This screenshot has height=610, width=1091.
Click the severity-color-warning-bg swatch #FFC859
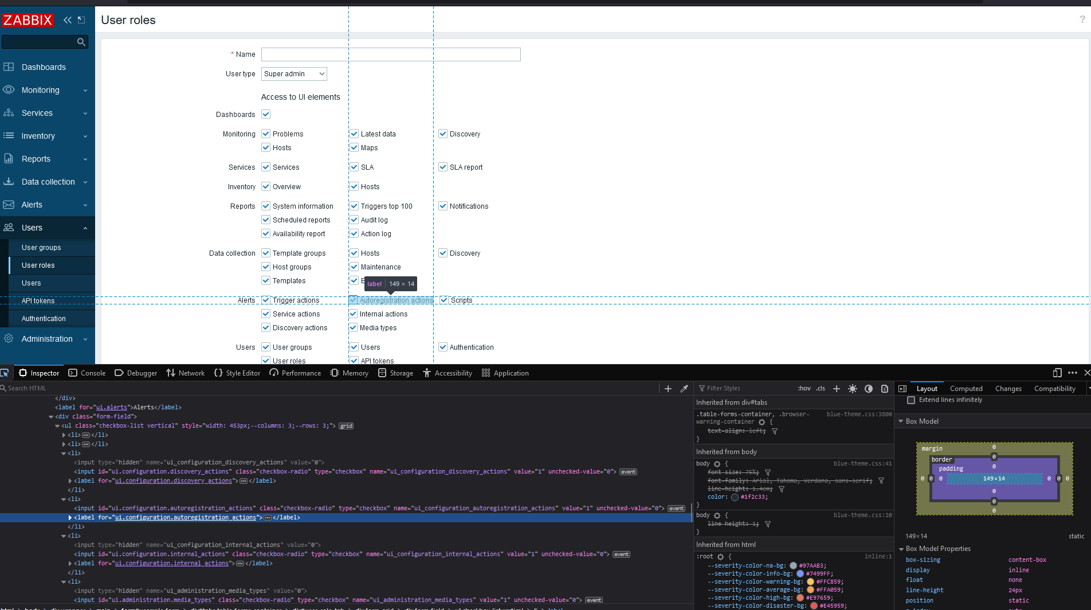pyautogui.click(x=810, y=582)
